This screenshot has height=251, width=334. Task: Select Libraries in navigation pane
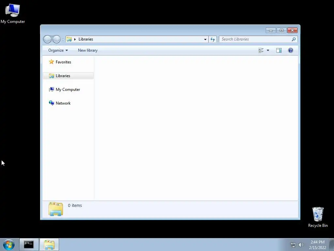[68, 76]
